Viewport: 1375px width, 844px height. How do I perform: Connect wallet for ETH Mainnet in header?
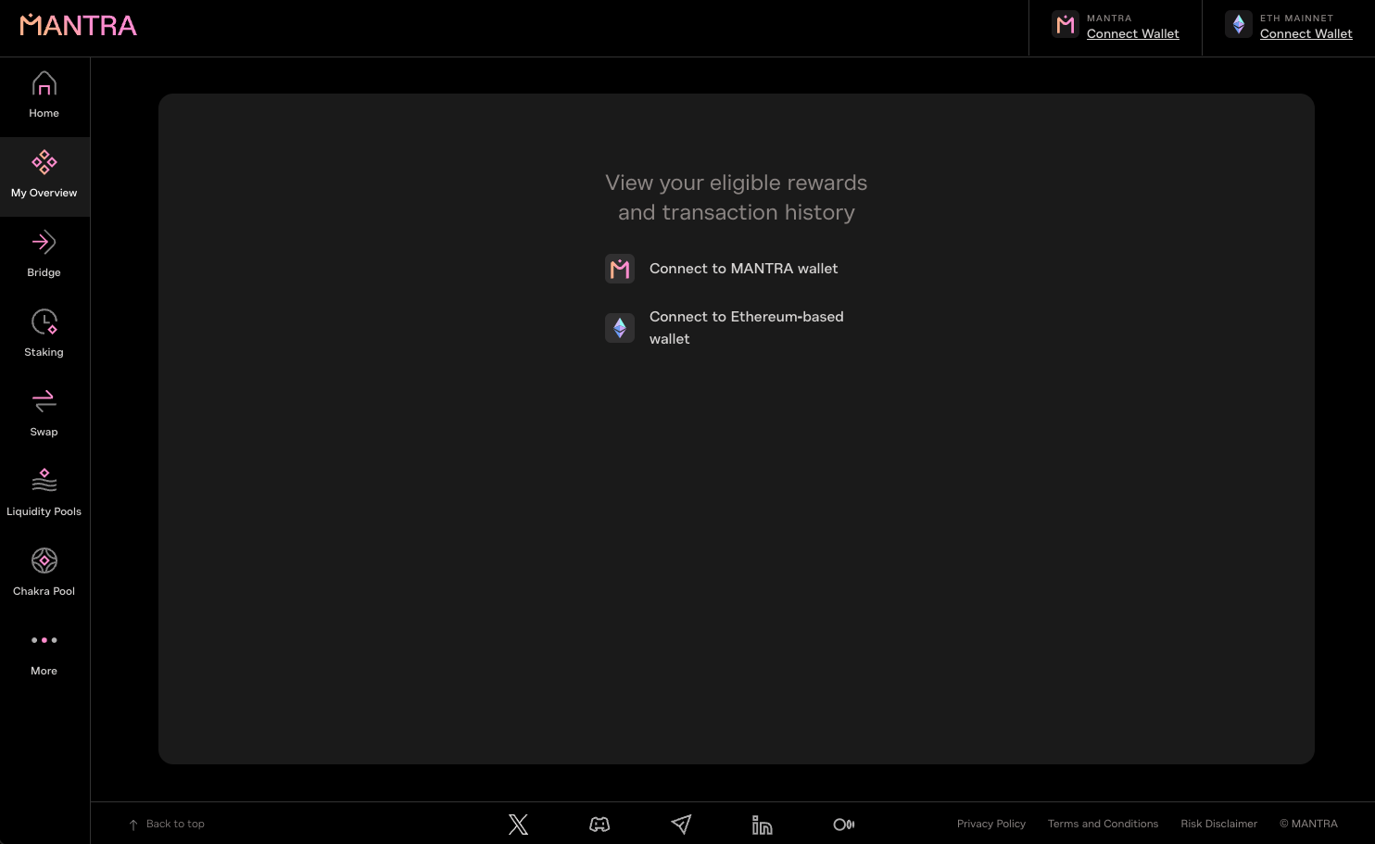coord(1306,34)
